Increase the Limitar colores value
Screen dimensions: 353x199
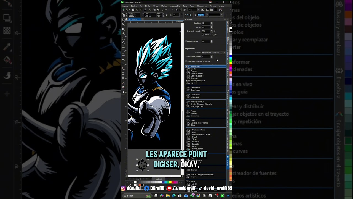(x=211, y=41)
